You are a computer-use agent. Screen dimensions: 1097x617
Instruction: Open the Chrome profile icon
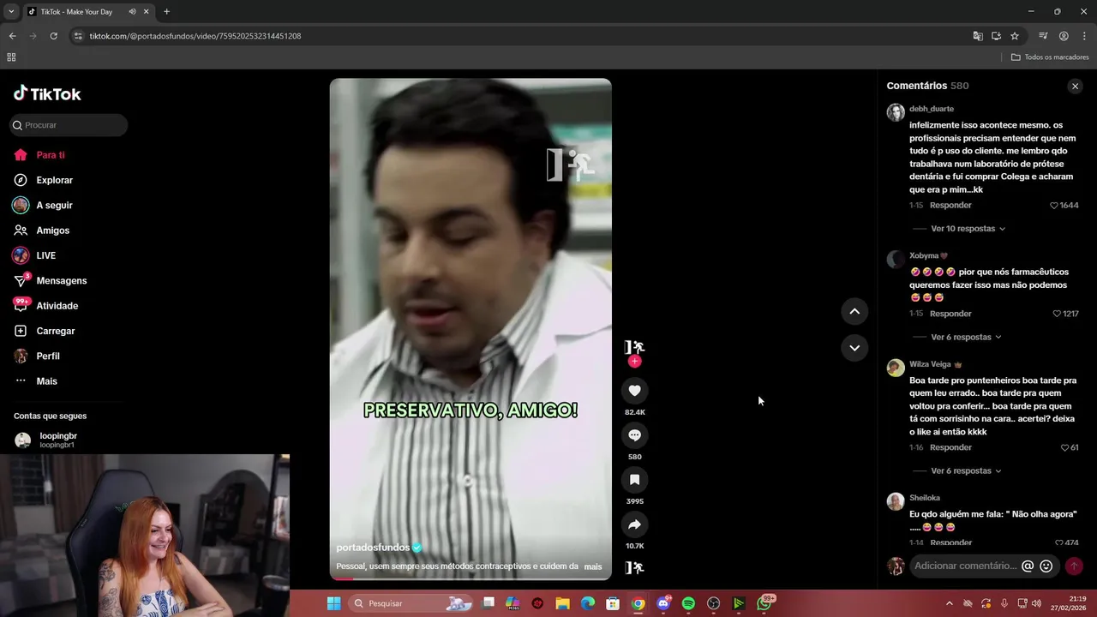point(1064,36)
